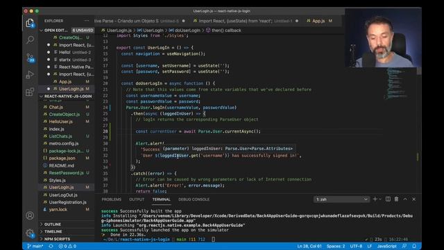Open the Explorer view in activity bar
Viewport: 444px width, 250px height.
[30, 23]
